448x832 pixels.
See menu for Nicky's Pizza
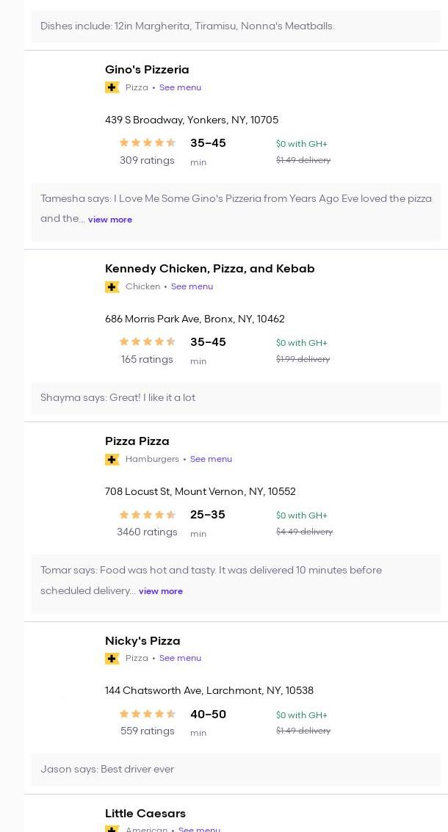(180, 658)
